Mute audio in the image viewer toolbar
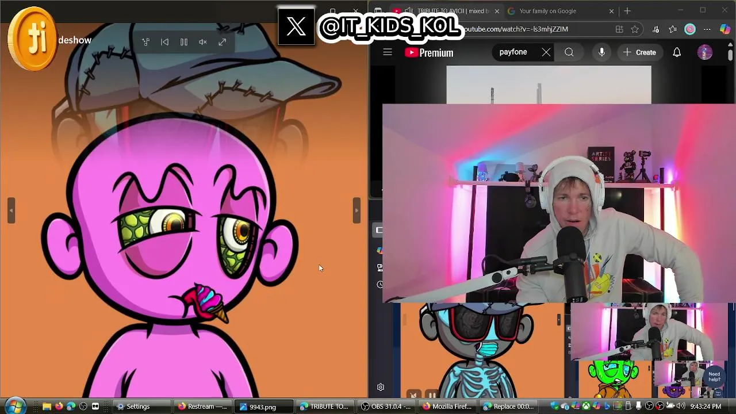 (203, 42)
